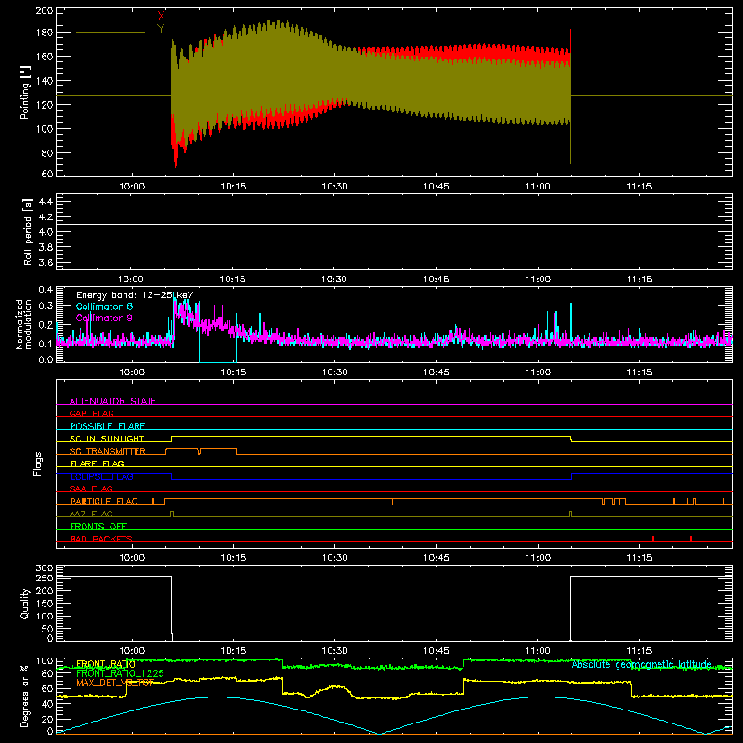Click the ATTENUATOR_STATE flag label
This screenshot has height=743, width=743.
[x=112, y=401]
